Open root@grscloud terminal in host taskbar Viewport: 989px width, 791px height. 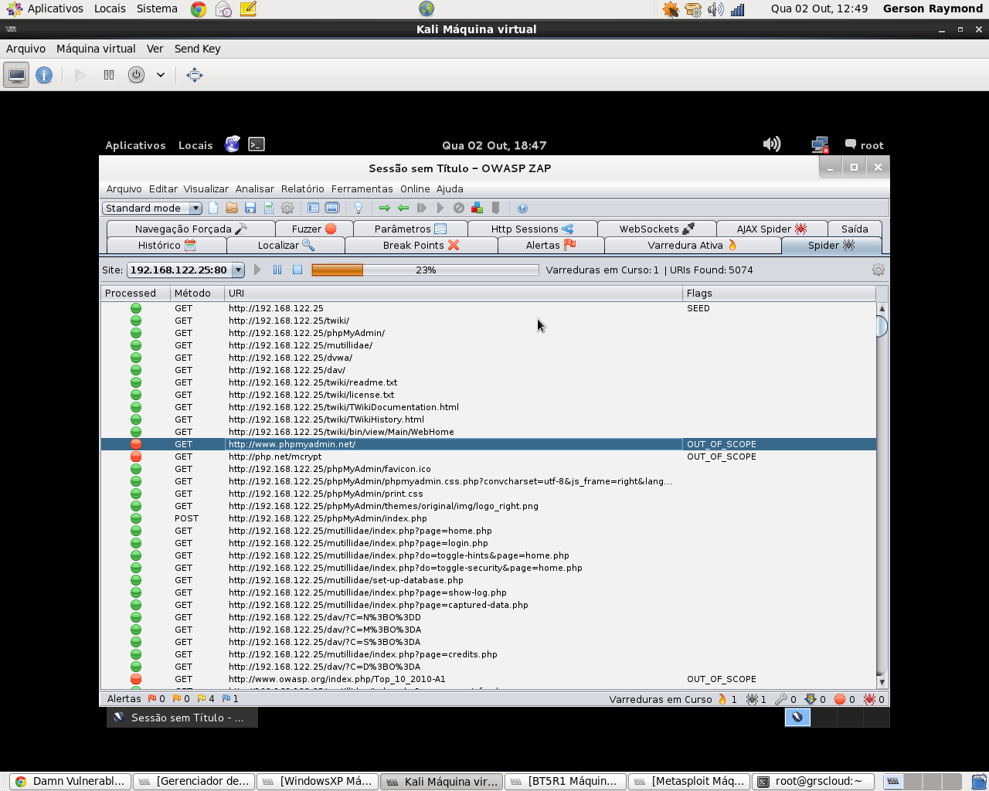tap(813, 781)
